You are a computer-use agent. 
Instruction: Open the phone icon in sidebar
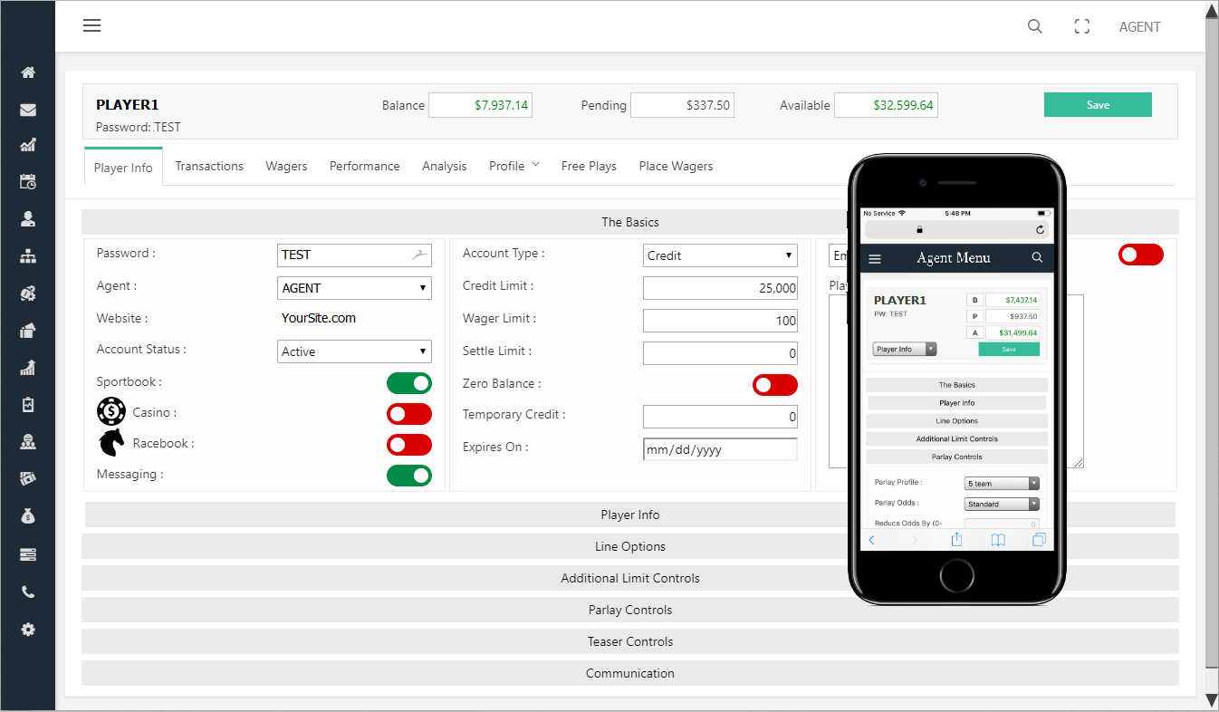click(x=28, y=592)
